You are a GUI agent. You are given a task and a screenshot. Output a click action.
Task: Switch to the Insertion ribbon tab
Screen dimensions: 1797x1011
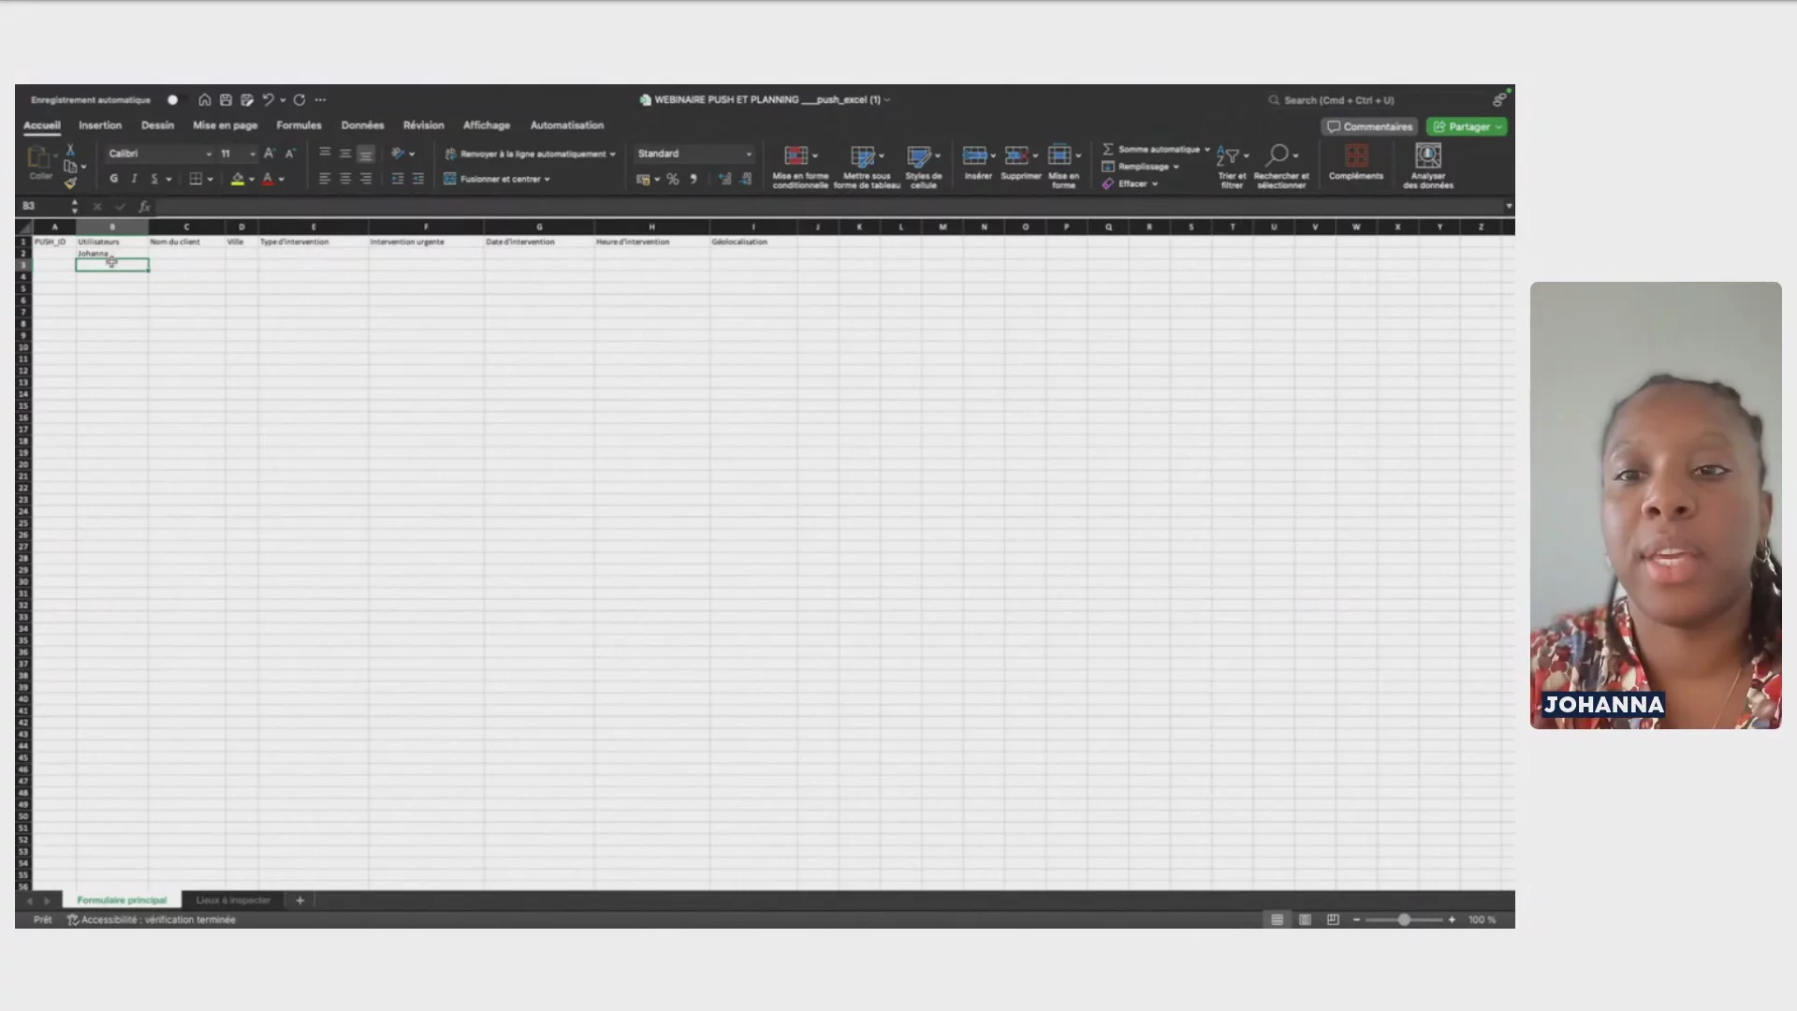[x=100, y=125]
